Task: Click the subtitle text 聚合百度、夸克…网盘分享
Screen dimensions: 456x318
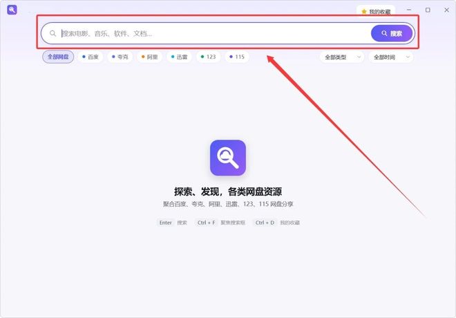Action: tap(228, 204)
